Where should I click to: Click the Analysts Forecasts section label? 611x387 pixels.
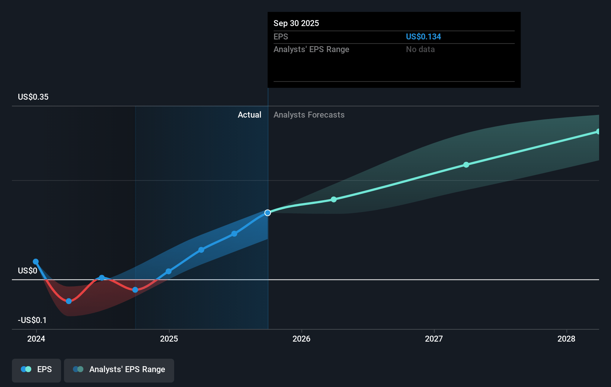click(309, 115)
